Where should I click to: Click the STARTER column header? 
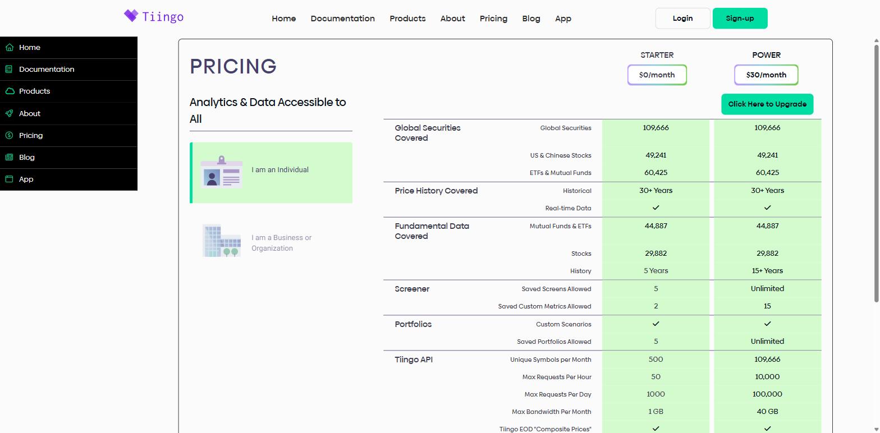657,55
